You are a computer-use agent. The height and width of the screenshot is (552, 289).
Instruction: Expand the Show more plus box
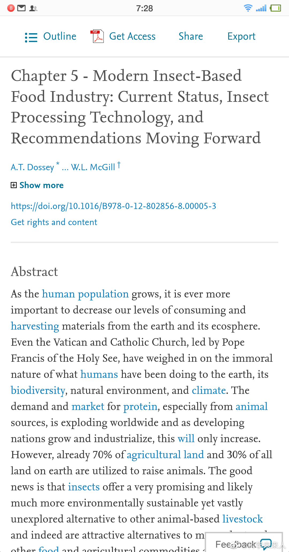(14, 185)
